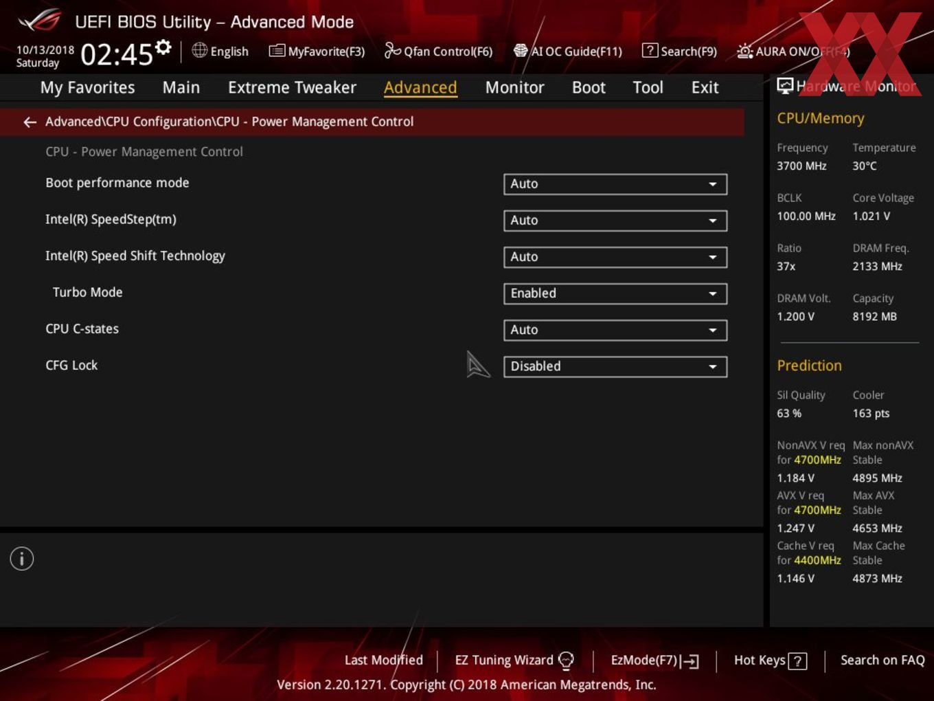Open the Exit tab

click(x=705, y=87)
